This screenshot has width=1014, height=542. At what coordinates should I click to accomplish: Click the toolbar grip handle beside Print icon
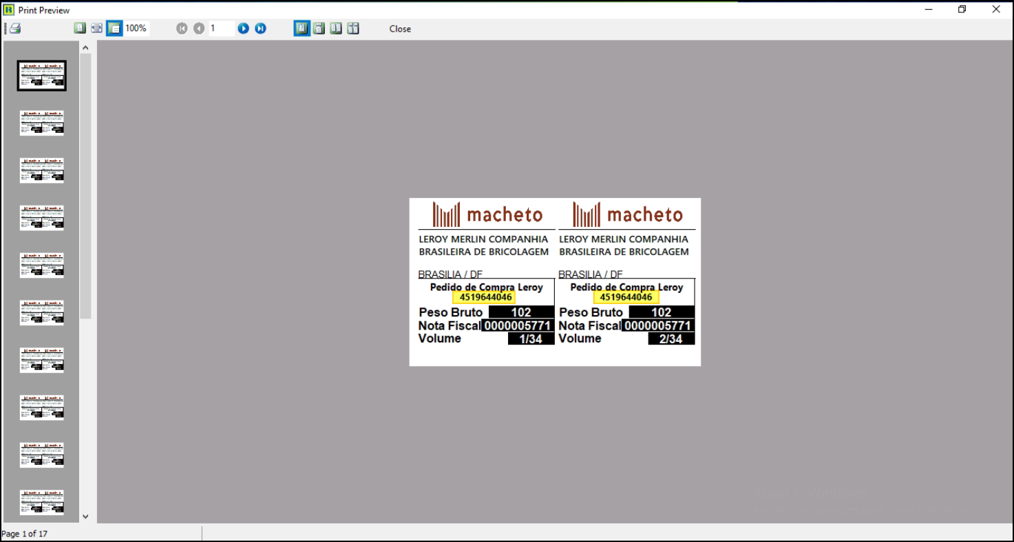click(6, 28)
